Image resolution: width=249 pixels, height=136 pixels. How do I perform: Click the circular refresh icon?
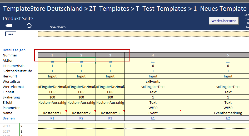pos(29,25)
